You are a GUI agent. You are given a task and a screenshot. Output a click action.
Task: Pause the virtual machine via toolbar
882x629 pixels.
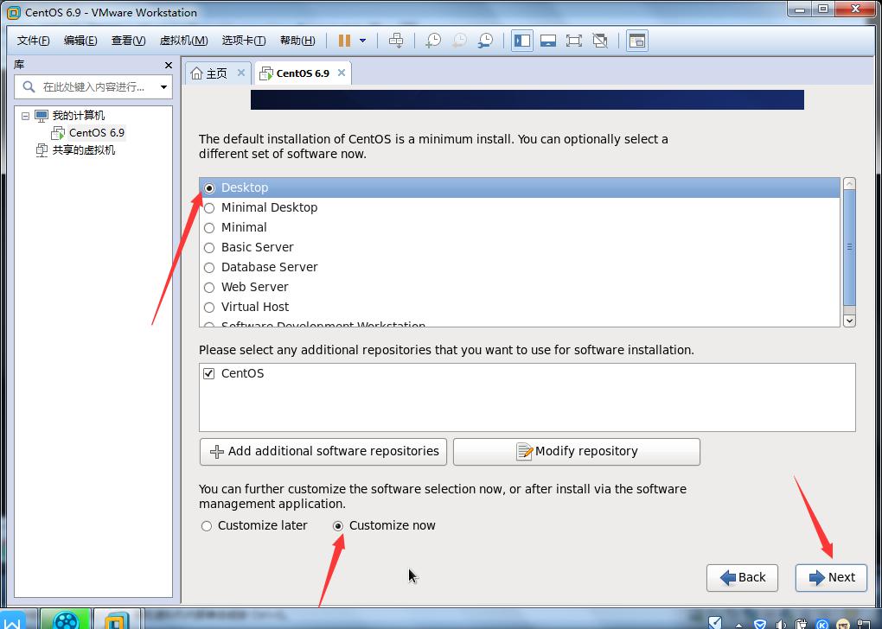[x=344, y=41]
